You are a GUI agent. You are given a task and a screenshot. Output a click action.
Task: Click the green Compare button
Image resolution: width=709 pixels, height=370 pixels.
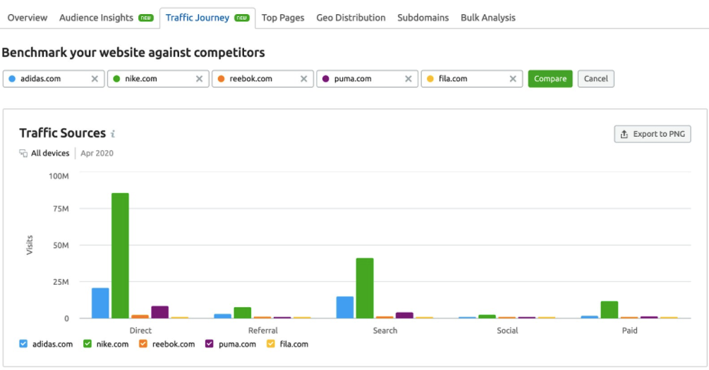pos(550,79)
